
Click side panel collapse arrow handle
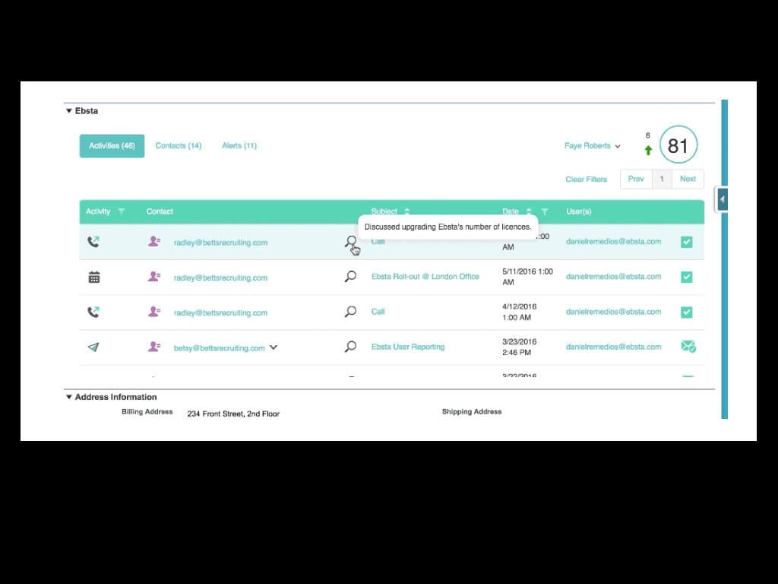(x=722, y=199)
